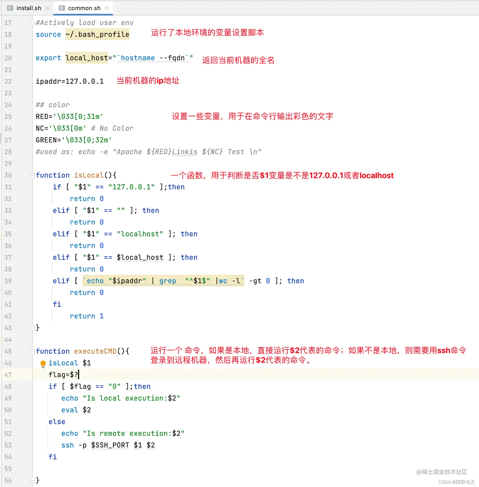Place cursor on 'ipaddr=127.0.0.1'
The height and width of the screenshot is (487, 479).
pos(70,81)
